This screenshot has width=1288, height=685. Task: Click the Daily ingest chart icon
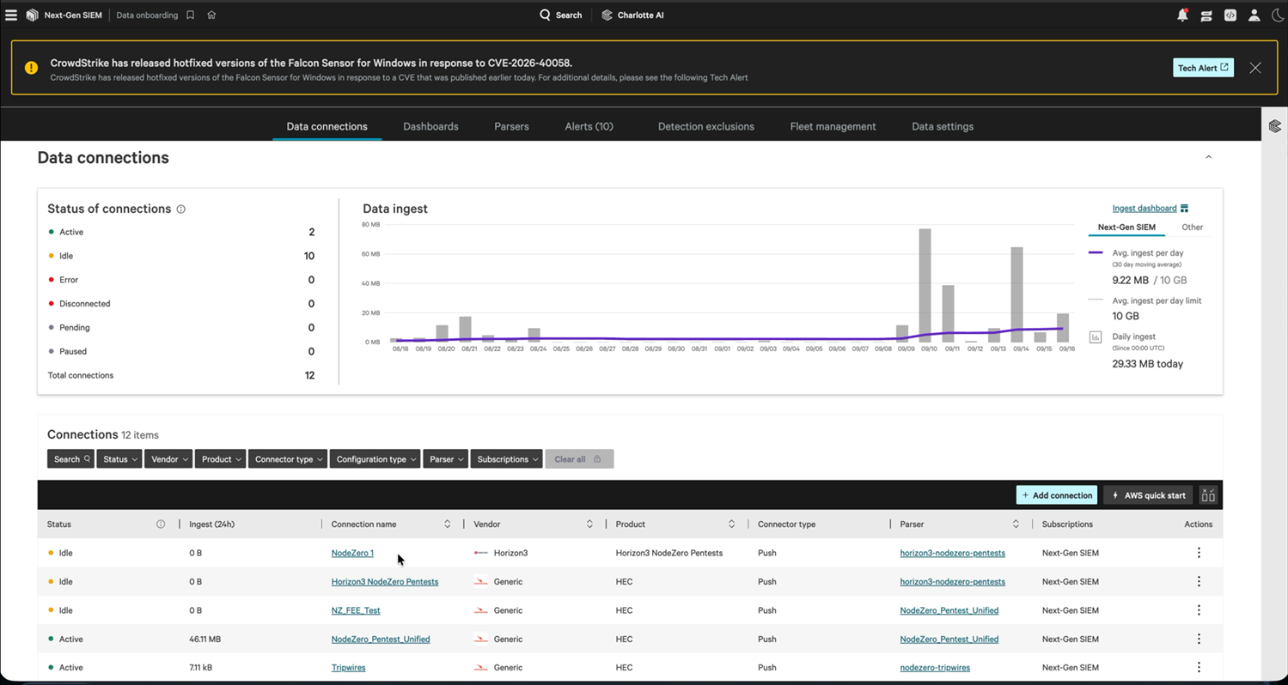(x=1095, y=337)
